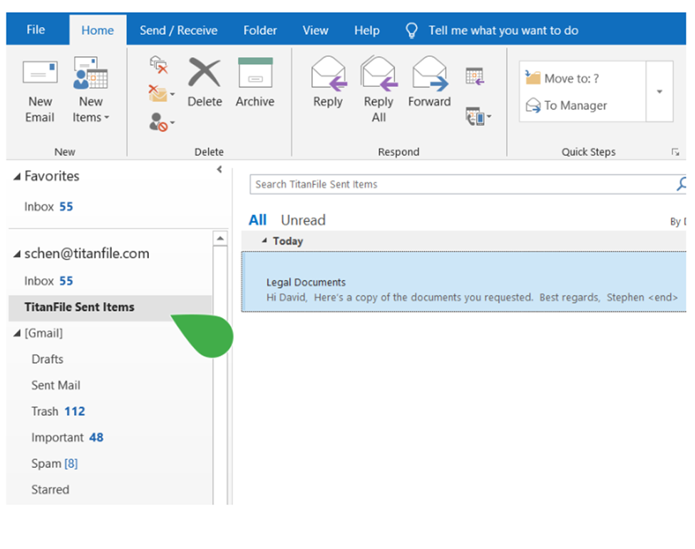This screenshot has width=695, height=549.
Task: Open the Help tab
Action: click(367, 30)
